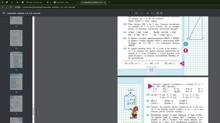Click the pink triangle arrow on page

pyautogui.click(x=150, y=86)
